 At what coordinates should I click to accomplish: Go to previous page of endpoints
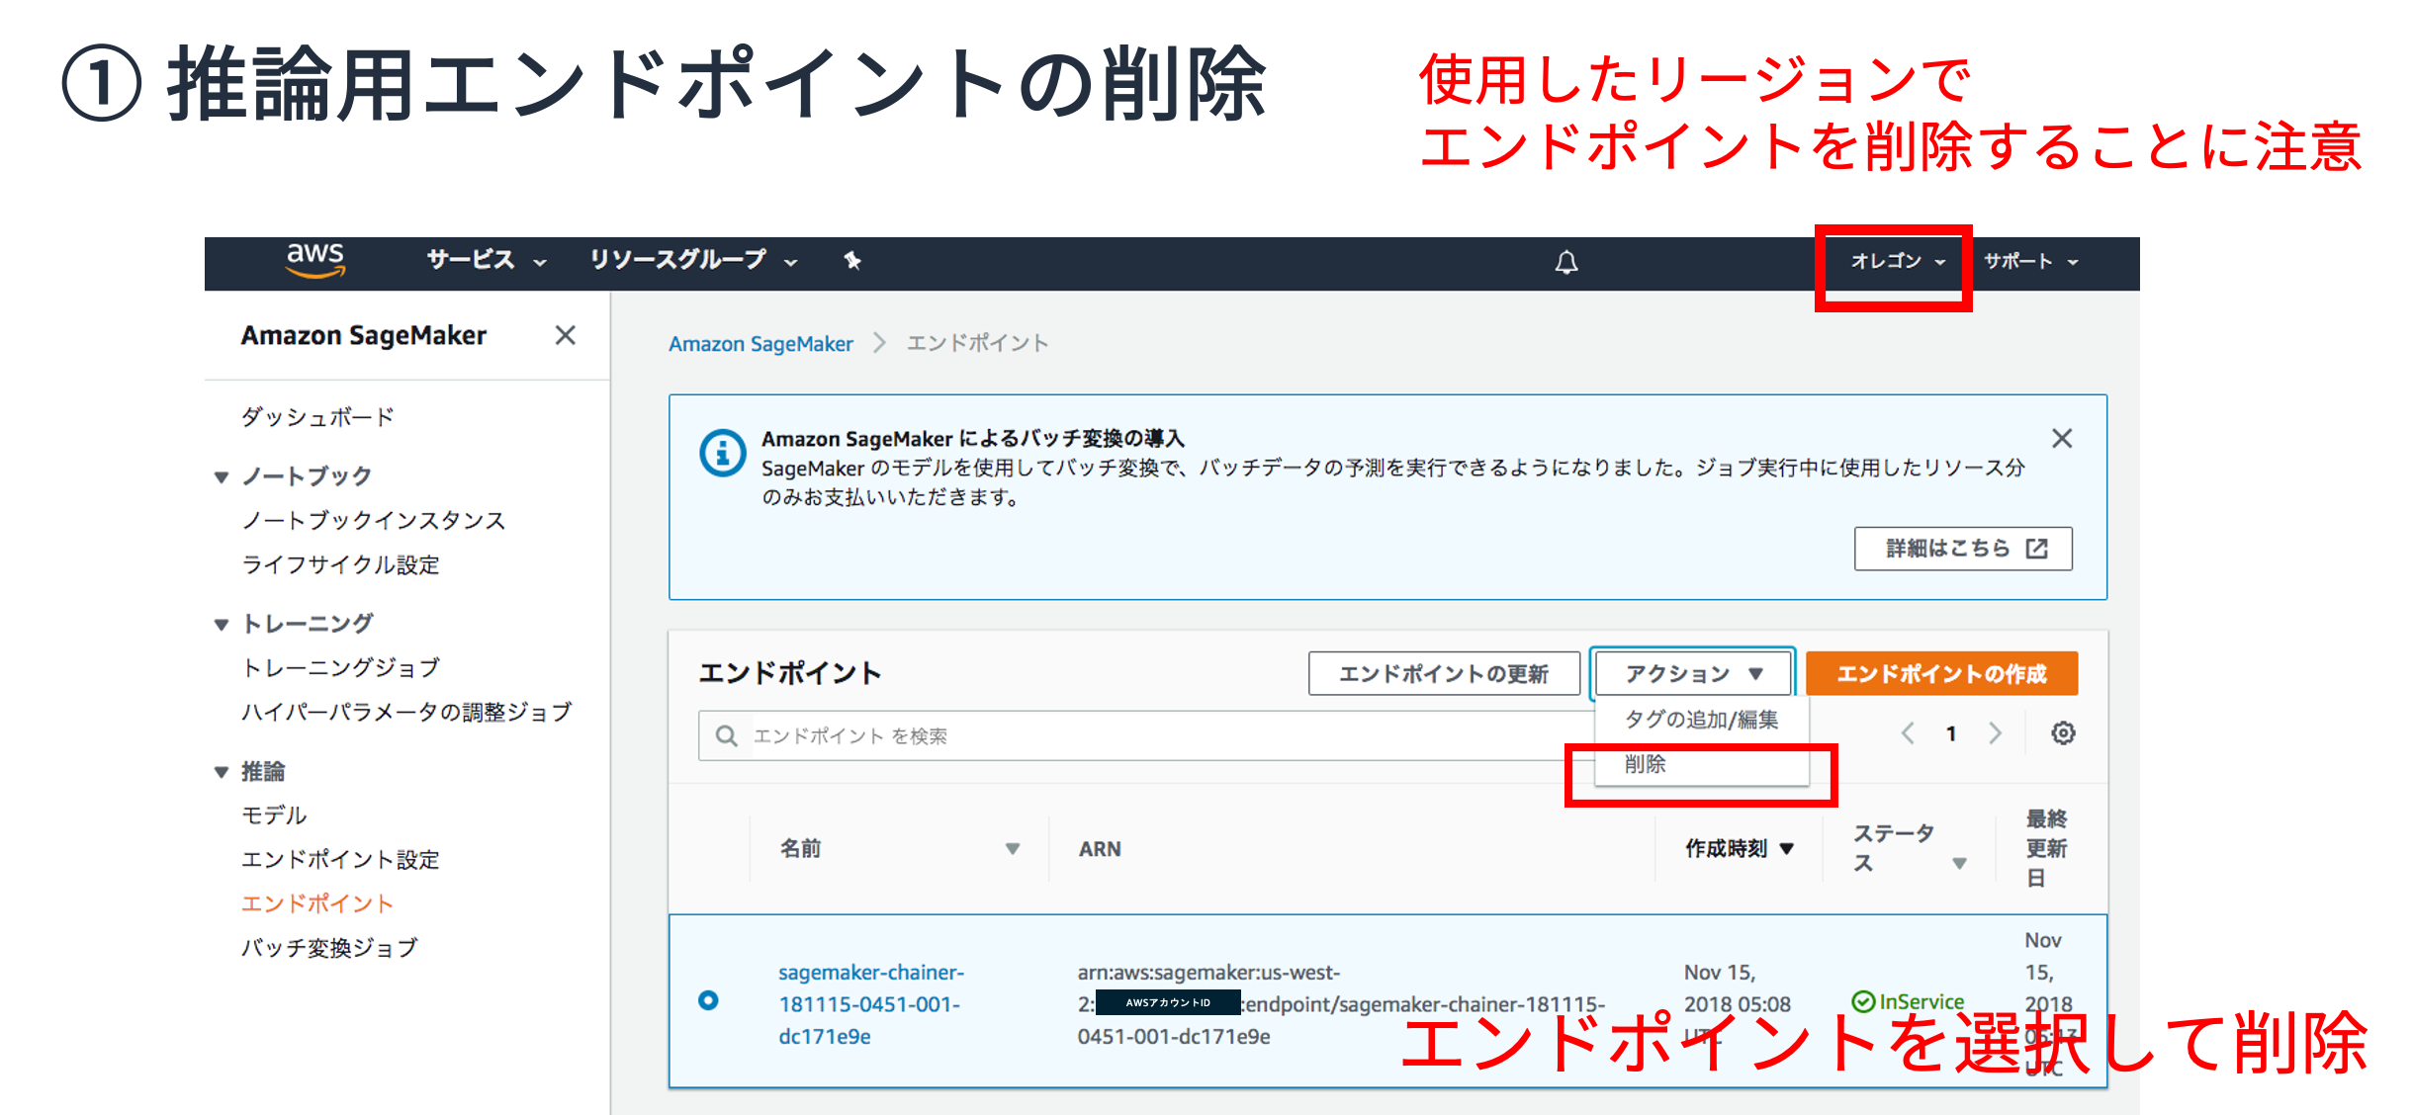pyautogui.click(x=1908, y=733)
